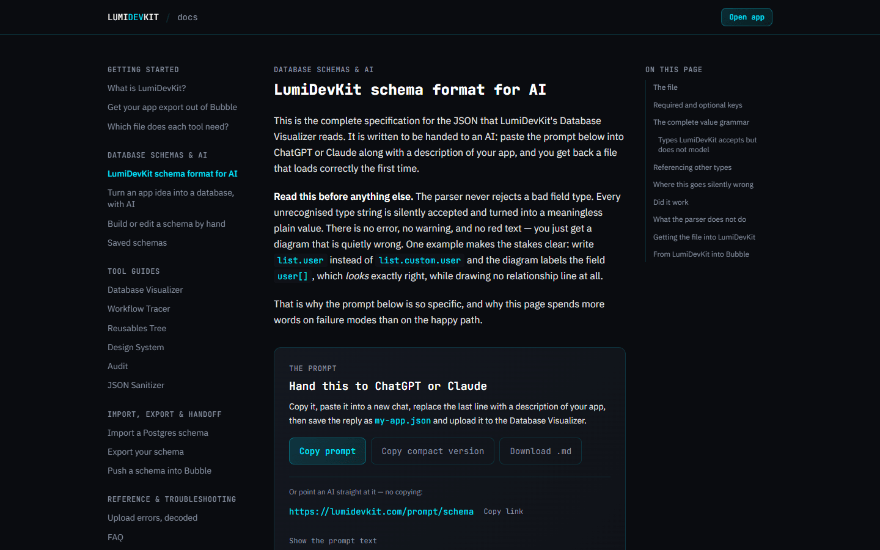Open 'Export your schema' page

[x=145, y=452]
